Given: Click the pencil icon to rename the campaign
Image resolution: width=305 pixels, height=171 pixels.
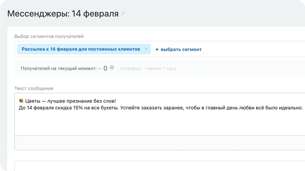Looking at the screenshot, I should (x=123, y=13).
